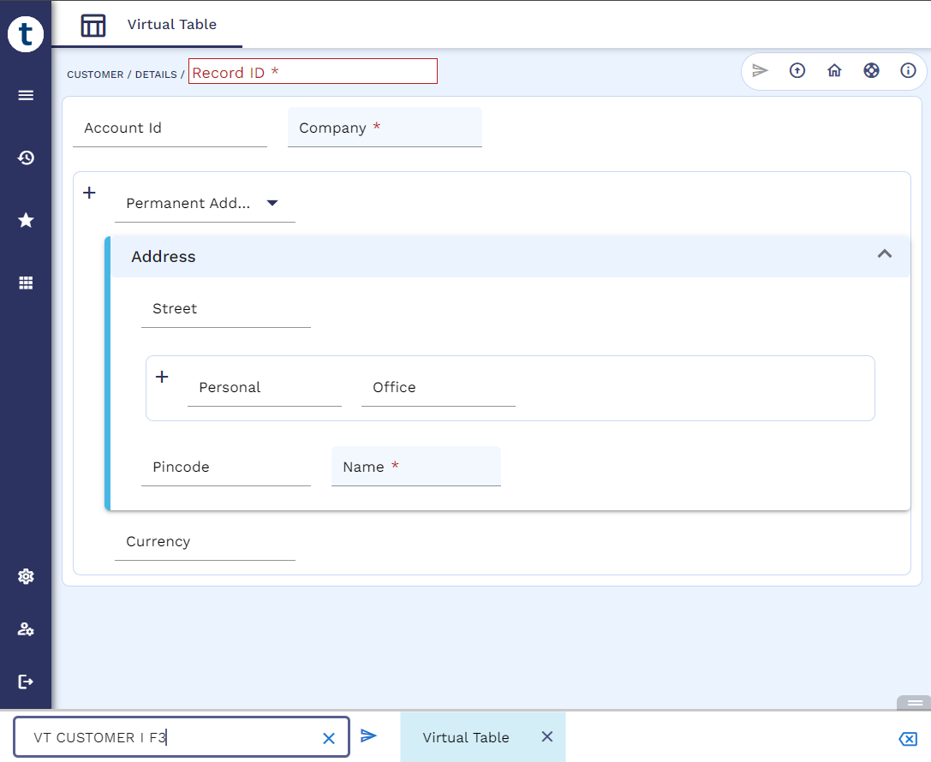Click the info icon in top toolbar
This screenshot has height=762, width=931.
coord(908,71)
